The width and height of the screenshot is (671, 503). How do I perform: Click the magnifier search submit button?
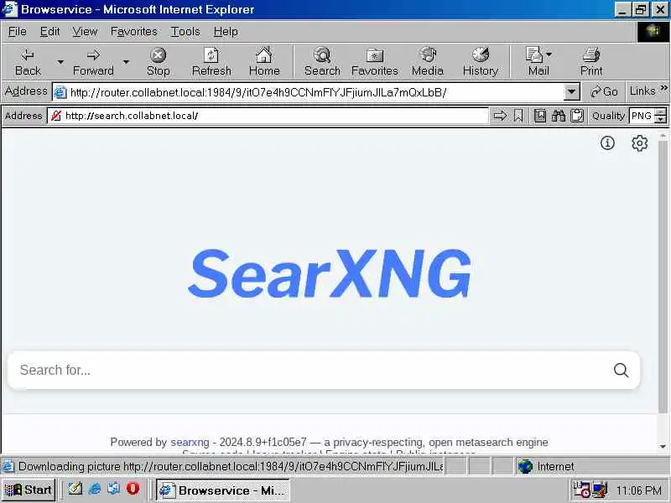[x=621, y=370]
